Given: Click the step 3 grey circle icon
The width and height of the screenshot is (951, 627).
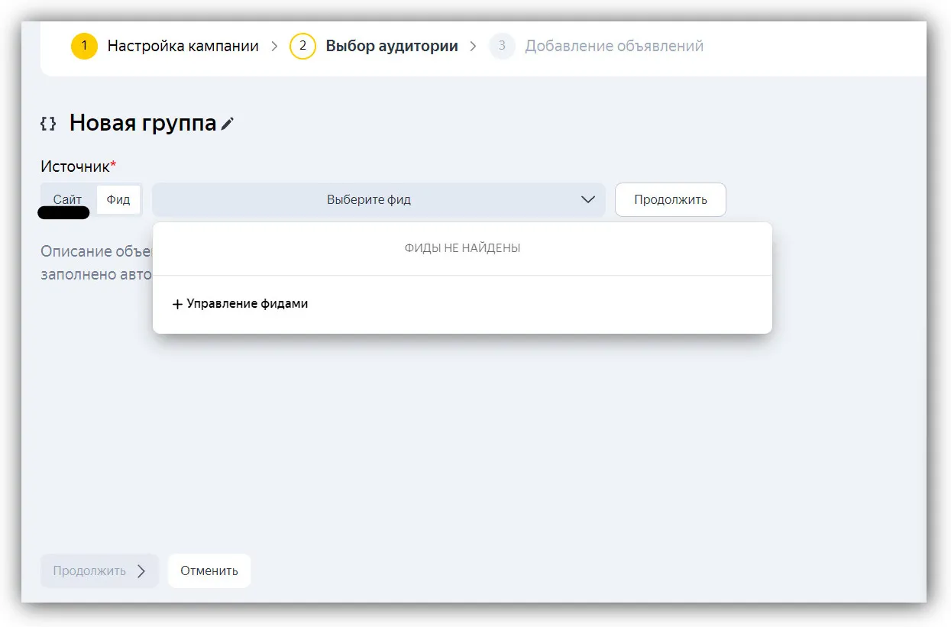Looking at the screenshot, I should point(502,46).
